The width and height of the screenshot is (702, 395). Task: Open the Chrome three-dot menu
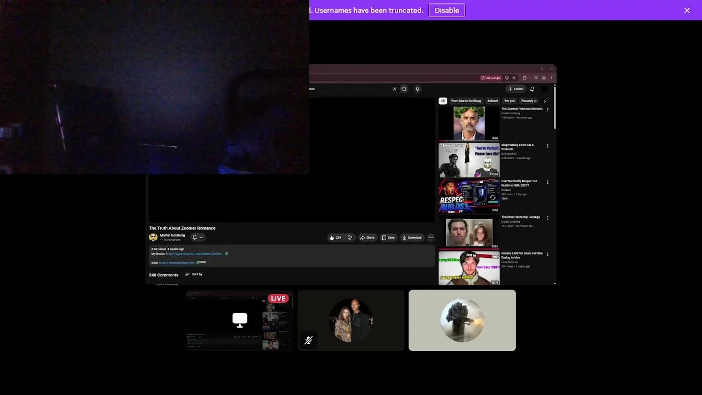(551, 78)
